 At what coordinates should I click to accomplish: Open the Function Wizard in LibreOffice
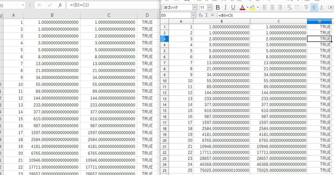click(201, 15)
